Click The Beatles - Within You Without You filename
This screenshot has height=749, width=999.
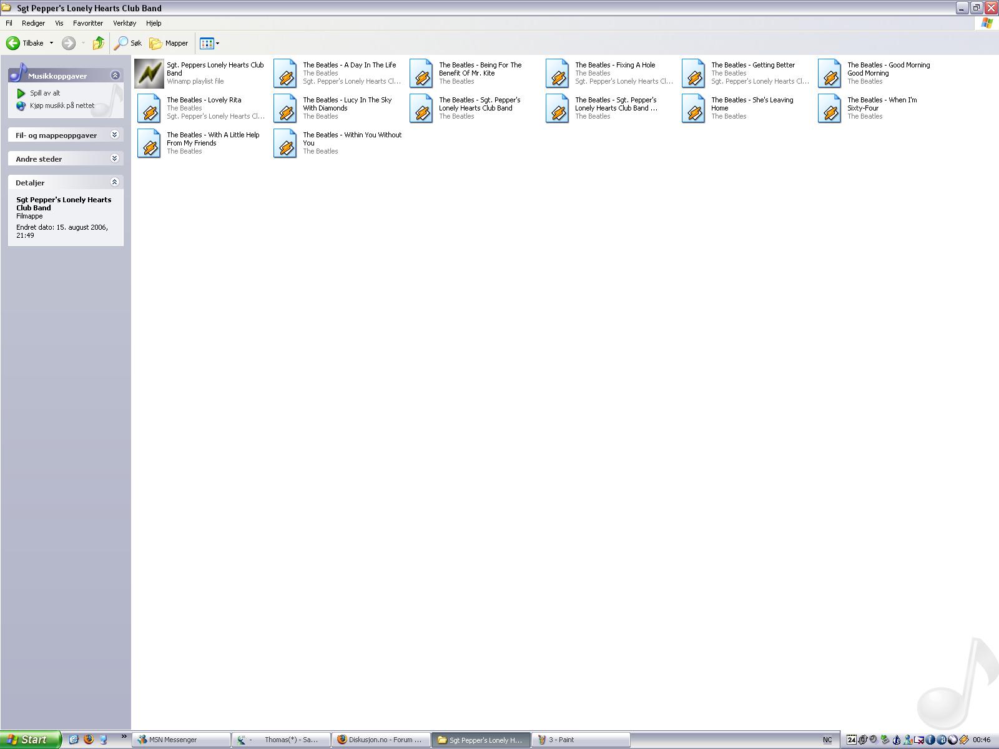click(352, 139)
